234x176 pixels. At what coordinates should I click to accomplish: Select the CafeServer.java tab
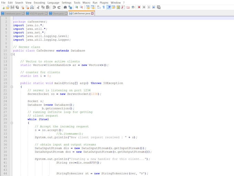coord(81,13)
